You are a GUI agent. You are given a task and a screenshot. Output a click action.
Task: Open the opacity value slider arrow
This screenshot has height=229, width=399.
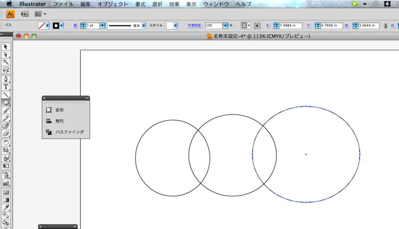click(225, 25)
